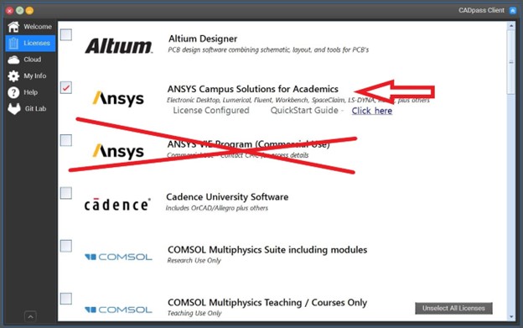The height and width of the screenshot is (328, 523).
Task: Open My Info gear icon
Action: point(13,76)
